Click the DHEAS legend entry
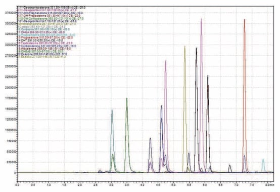Viewport: 280px width, 192px height. click(40, 51)
